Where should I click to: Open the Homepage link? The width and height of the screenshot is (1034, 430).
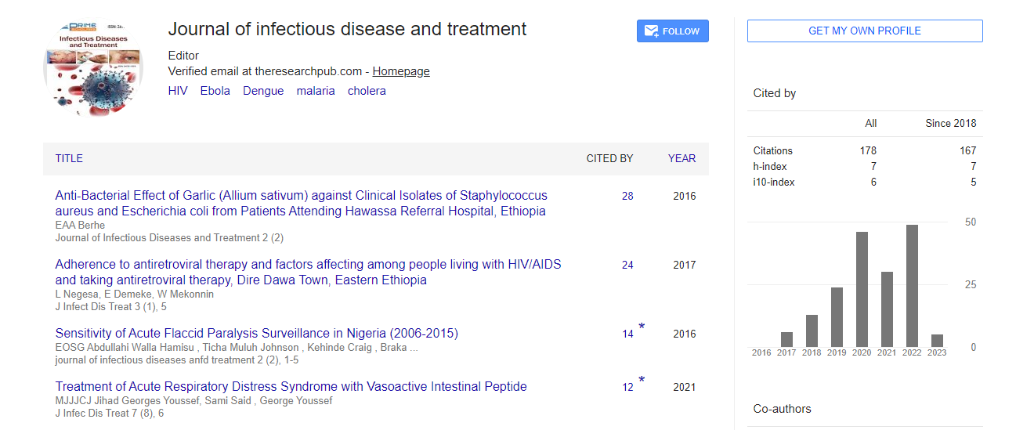coord(401,71)
